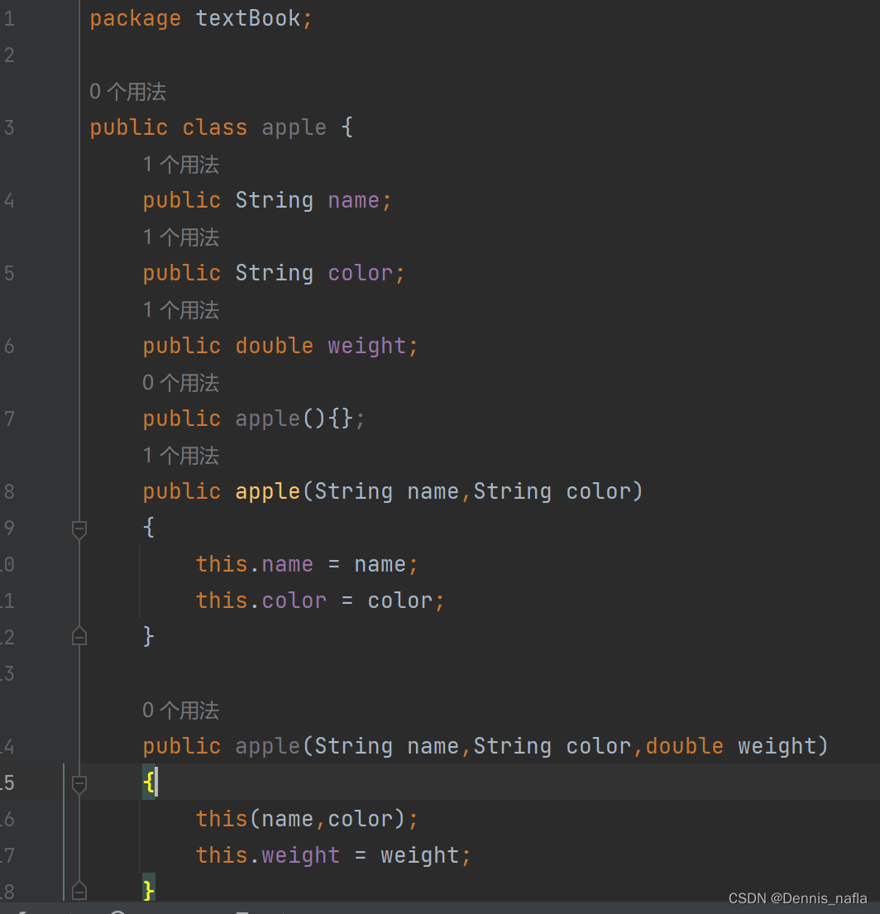This screenshot has height=914, width=880.
Task: Click field 'color' in 'public String color;'
Action: (361, 273)
